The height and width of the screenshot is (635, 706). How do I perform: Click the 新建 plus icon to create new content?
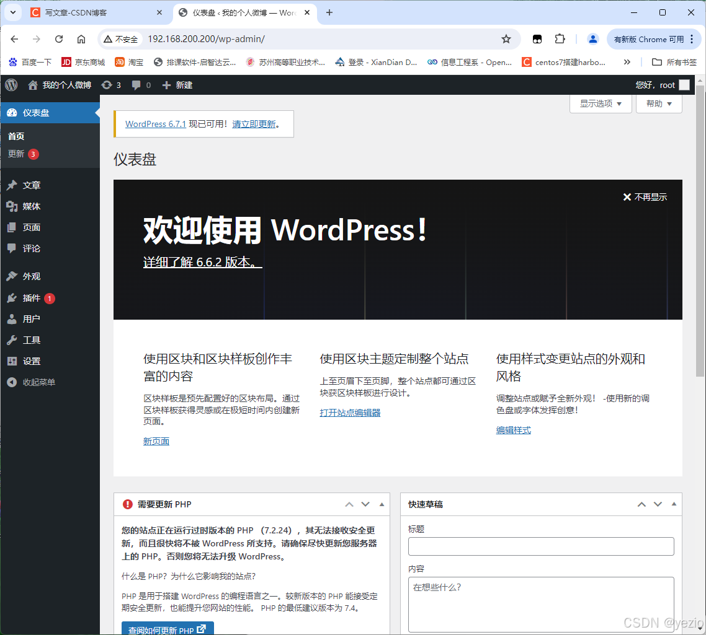tap(166, 85)
